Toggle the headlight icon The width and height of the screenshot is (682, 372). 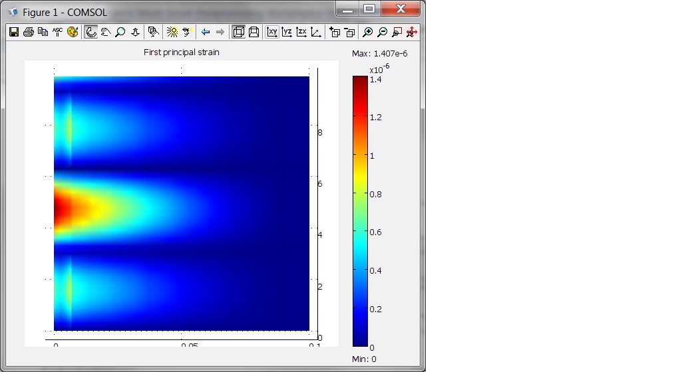(x=188, y=32)
